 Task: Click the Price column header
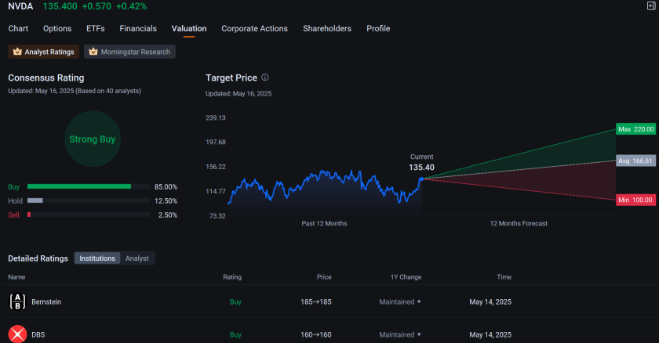pyautogui.click(x=324, y=276)
